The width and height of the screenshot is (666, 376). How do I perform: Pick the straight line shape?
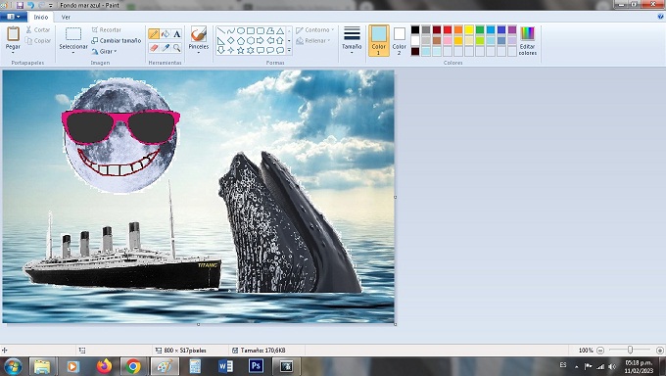coord(221,30)
